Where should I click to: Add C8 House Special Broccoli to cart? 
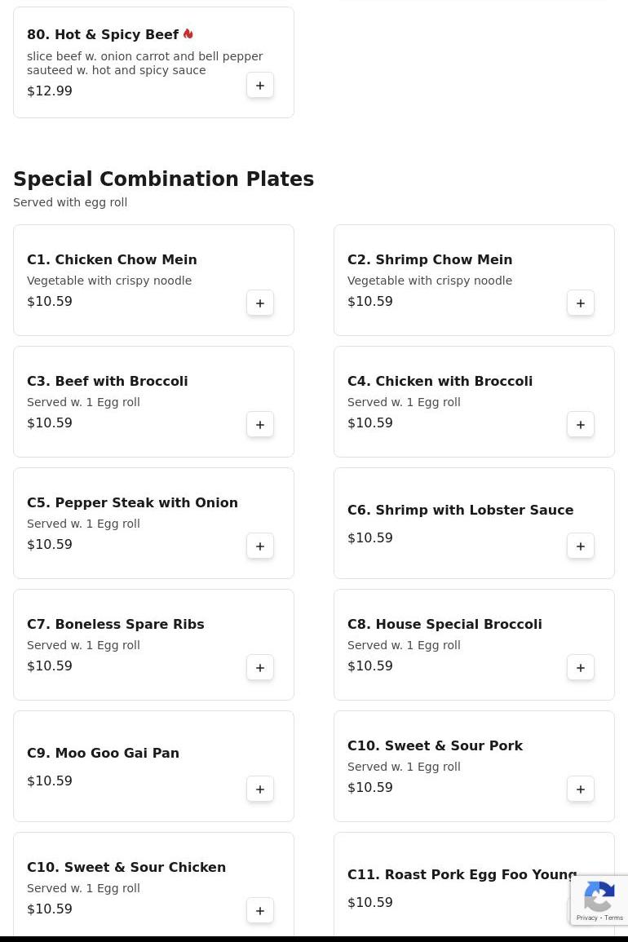[x=581, y=667]
